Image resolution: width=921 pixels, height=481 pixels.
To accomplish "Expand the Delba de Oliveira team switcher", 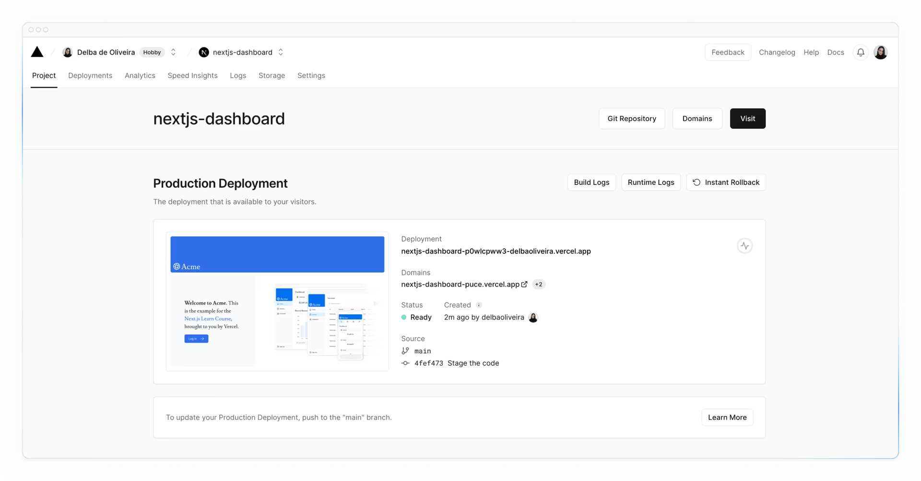I will [x=173, y=52].
